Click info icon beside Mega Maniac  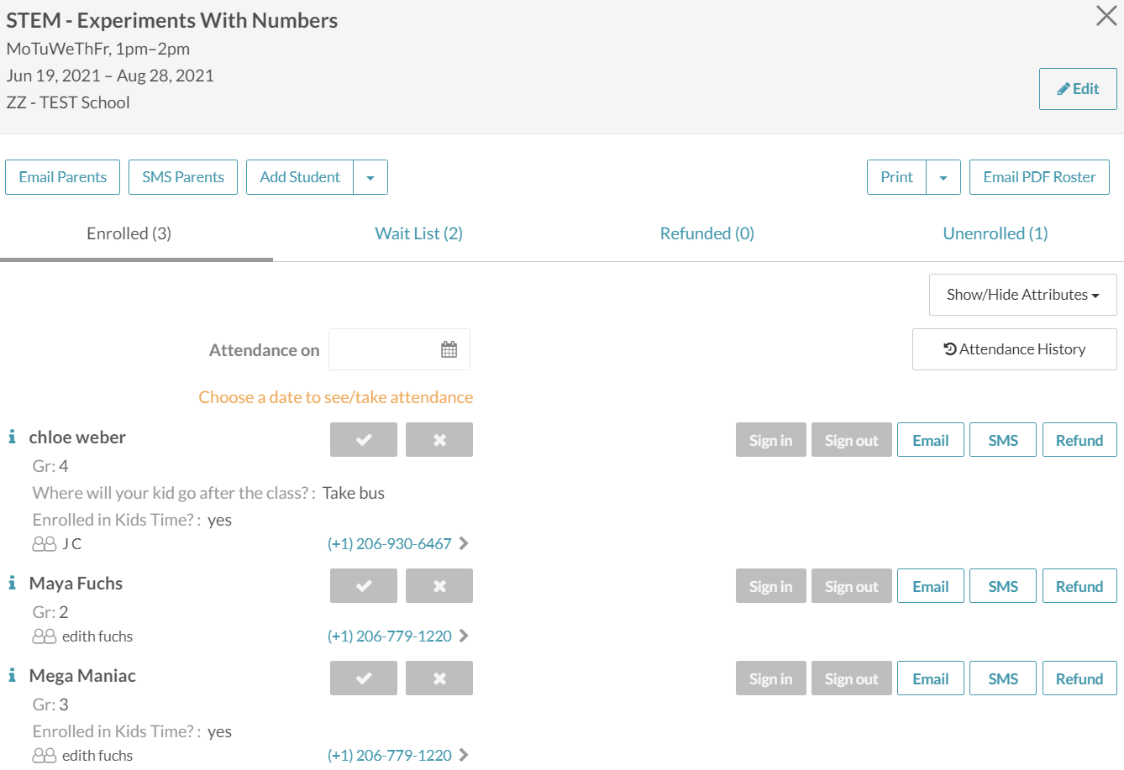[x=12, y=675]
